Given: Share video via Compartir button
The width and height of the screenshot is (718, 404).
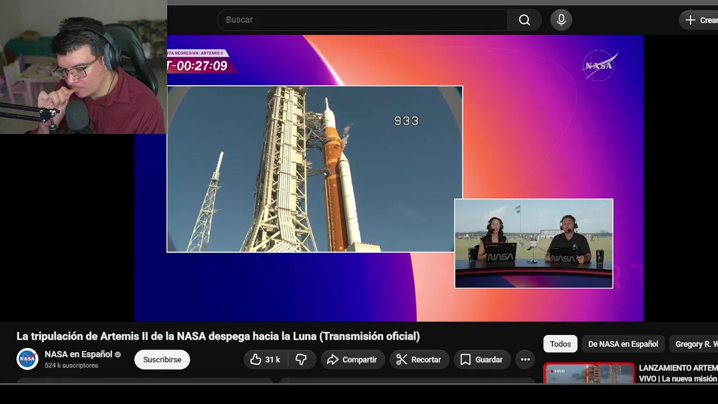Looking at the screenshot, I should (x=353, y=360).
